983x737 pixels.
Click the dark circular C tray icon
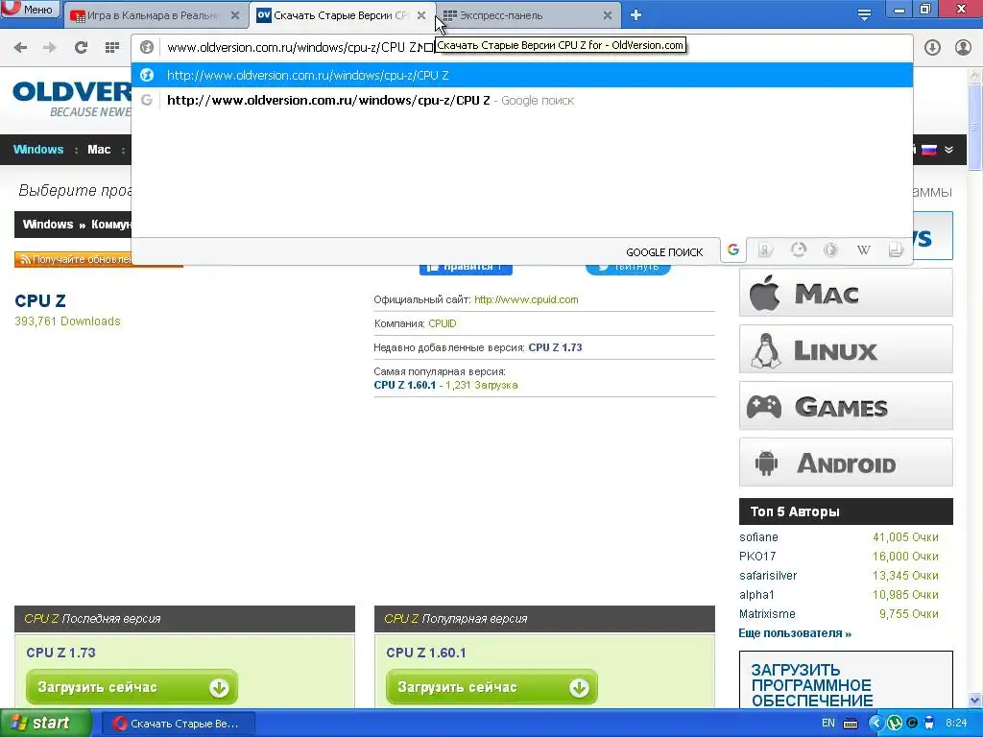point(912,724)
